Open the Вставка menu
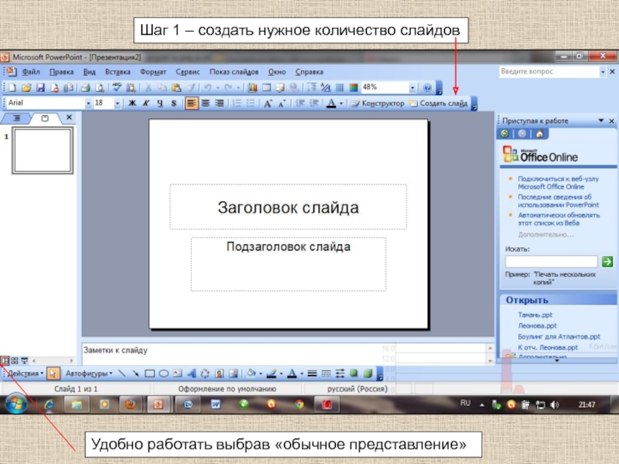 point(117,72)
